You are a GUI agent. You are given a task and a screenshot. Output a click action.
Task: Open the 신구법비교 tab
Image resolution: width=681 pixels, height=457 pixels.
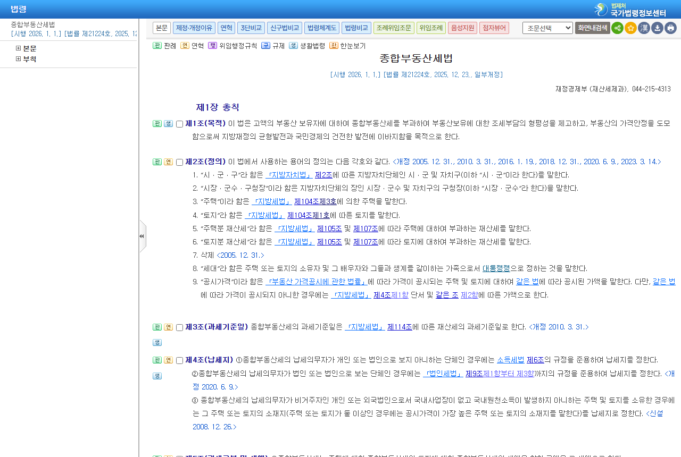click(285, 28)
